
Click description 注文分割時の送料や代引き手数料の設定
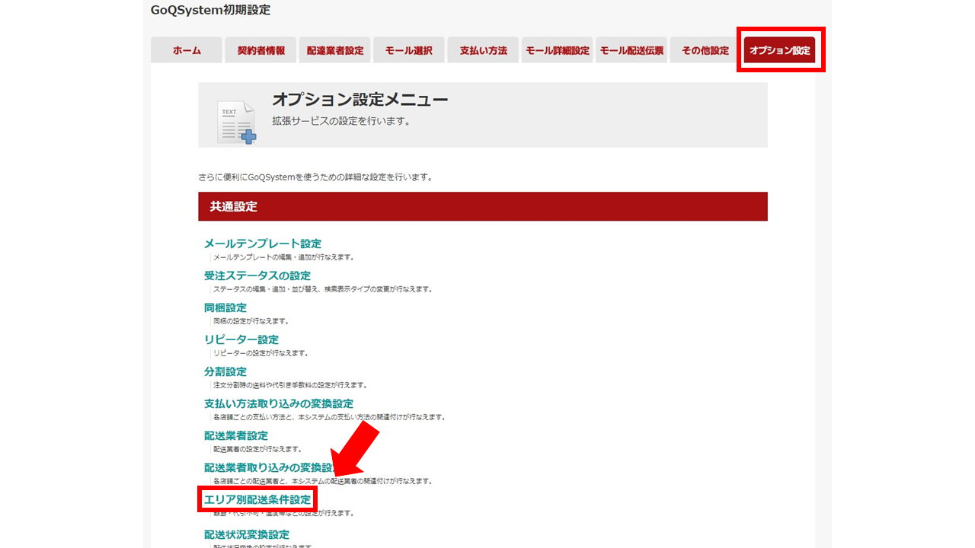tap(290, 385)
